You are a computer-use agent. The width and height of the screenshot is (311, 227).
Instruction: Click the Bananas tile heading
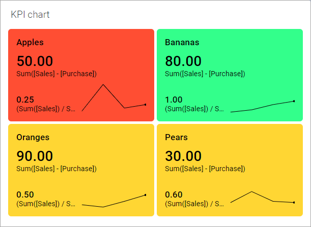pyautogui.click(x=182, y=42)
